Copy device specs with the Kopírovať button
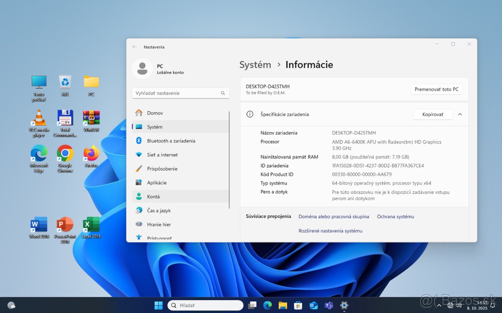The image size is (502, 313). coord(433,114)
